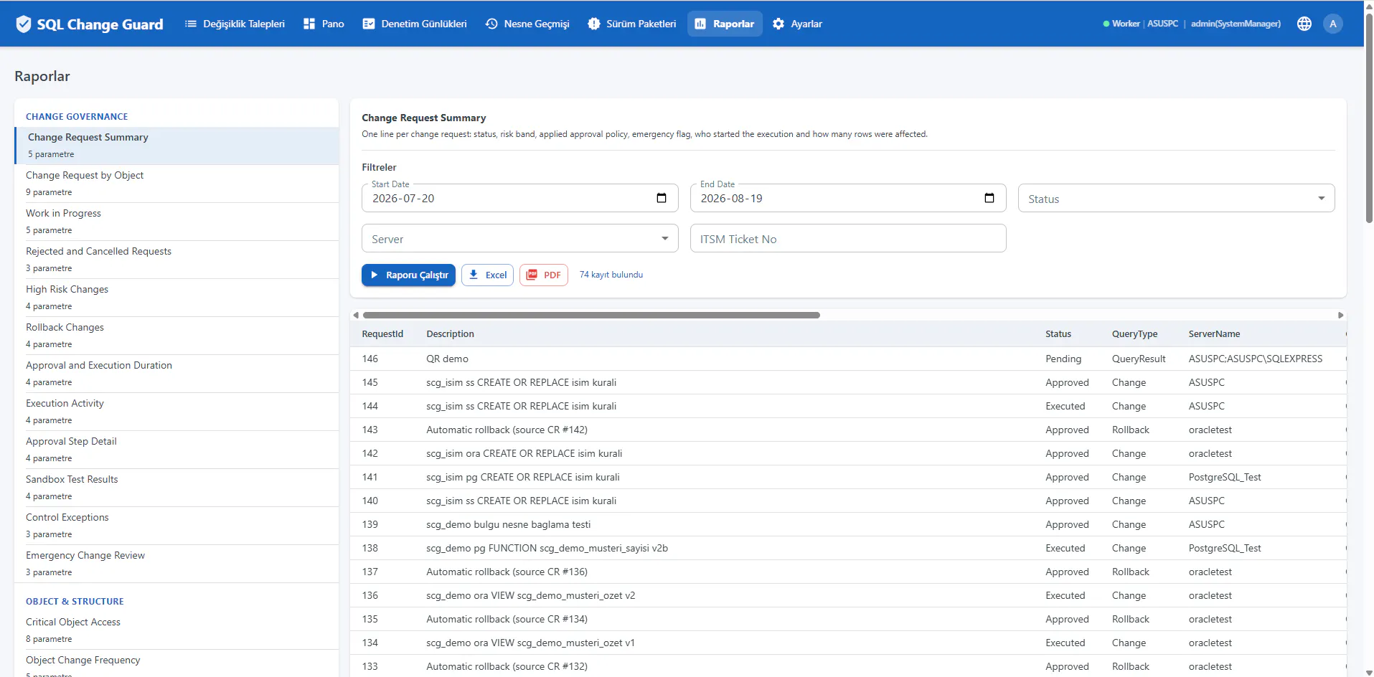Export report to Excel

coord(487,275)
